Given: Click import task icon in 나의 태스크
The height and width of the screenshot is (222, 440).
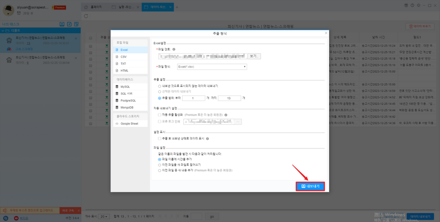Looking at the screenshot, I should tap(62, 24).
